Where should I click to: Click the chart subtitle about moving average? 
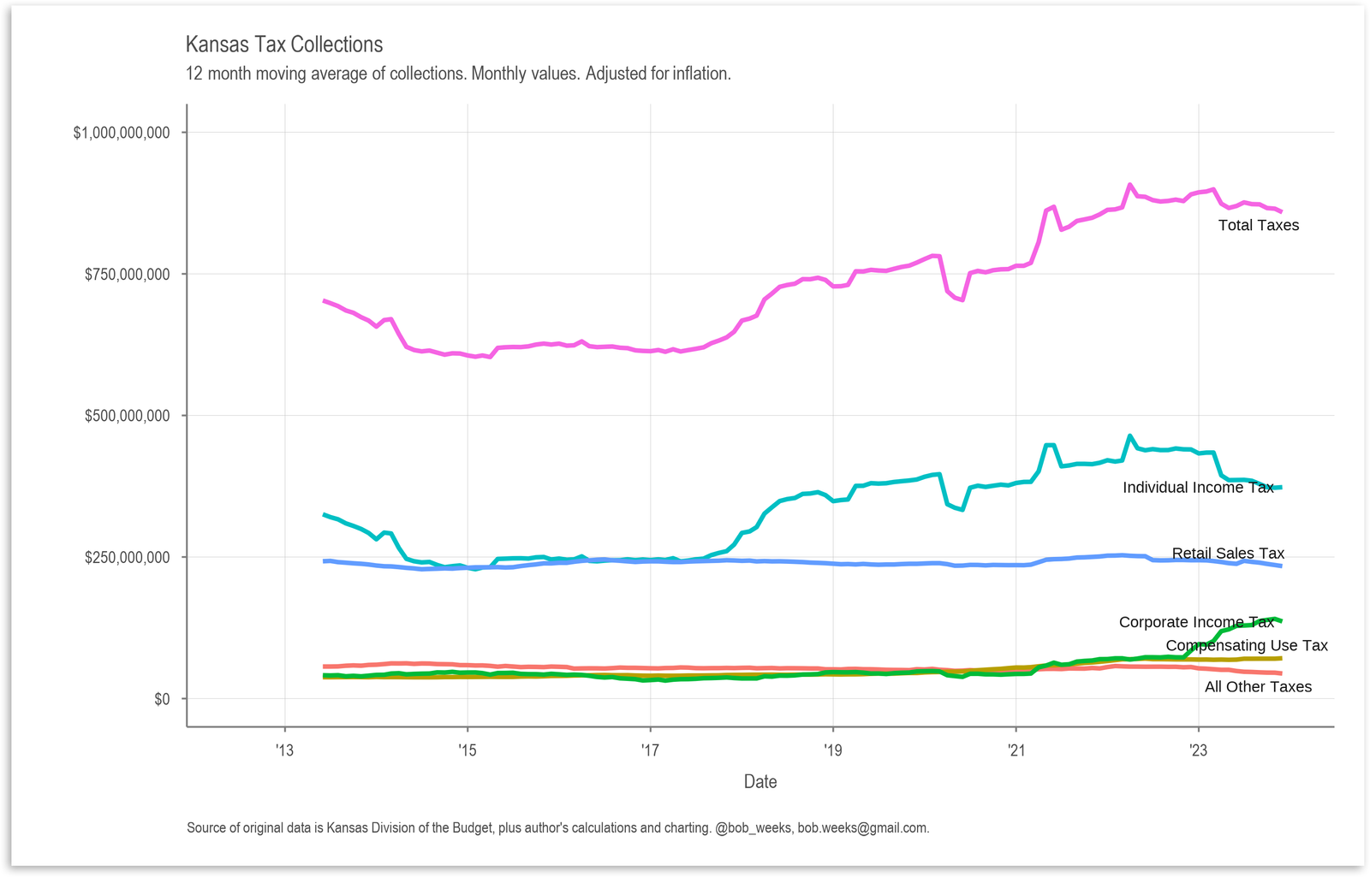458,74
